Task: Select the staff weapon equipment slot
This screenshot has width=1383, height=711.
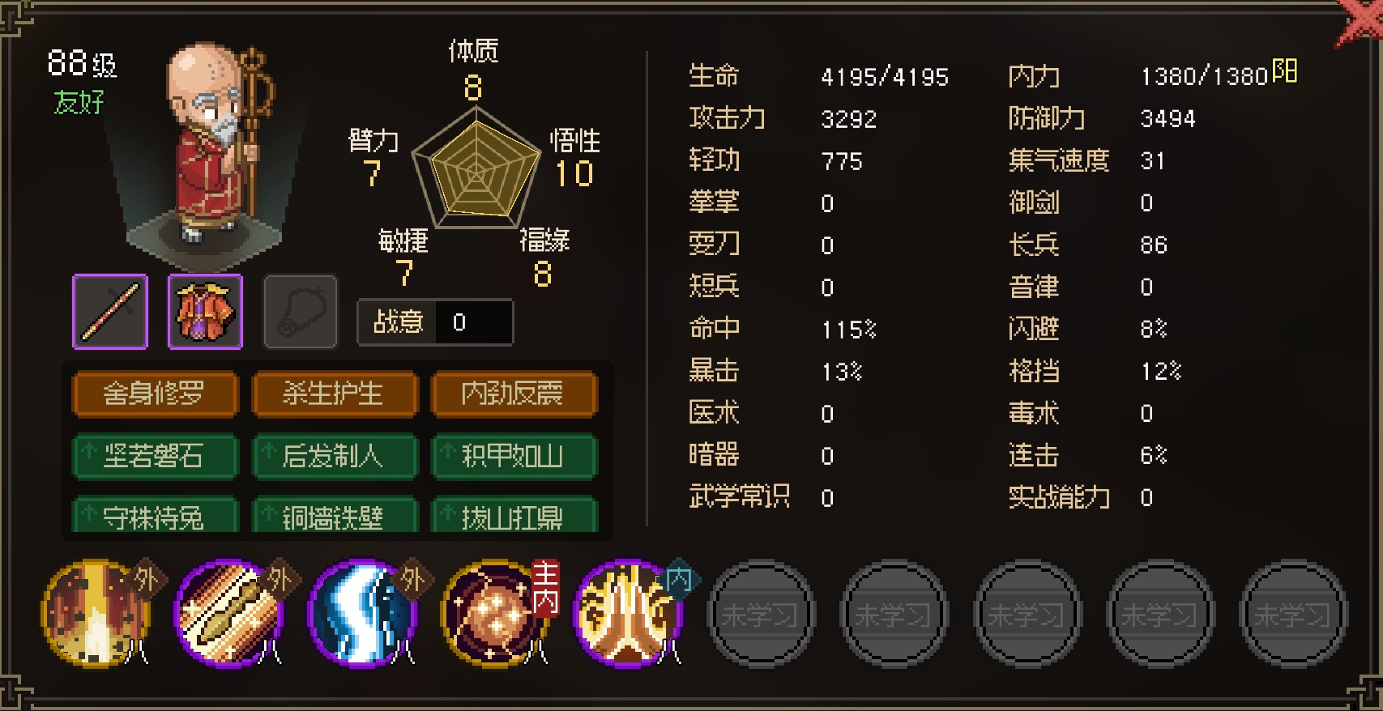Action: [110, 312]
